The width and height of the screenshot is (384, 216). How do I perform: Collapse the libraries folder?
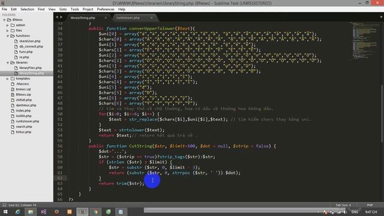tap(8, 62)
